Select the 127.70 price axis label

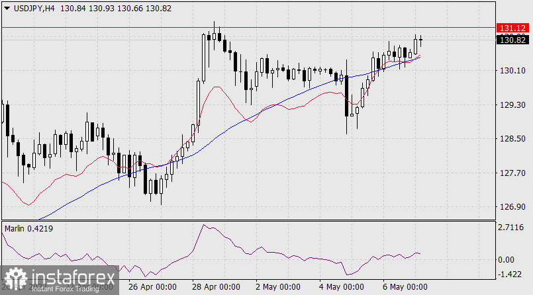512,173
